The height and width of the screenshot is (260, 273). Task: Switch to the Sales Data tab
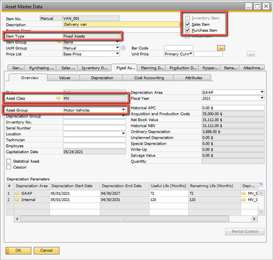(x=67, y=68)
